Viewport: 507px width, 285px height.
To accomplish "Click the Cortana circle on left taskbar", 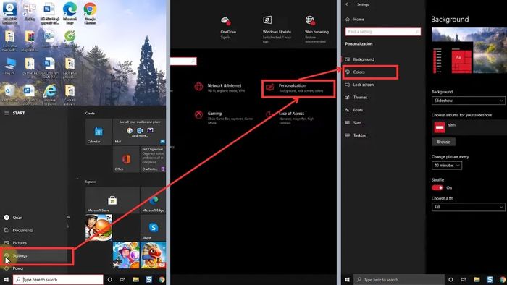I will [x=109, y=279].
